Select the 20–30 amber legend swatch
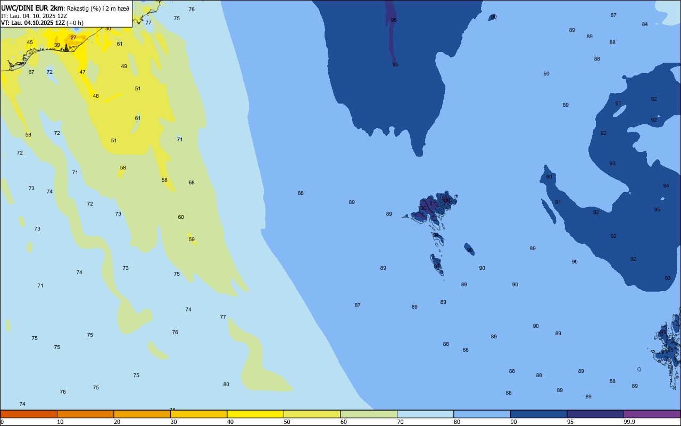681x426 pixels. pos(142,414)
